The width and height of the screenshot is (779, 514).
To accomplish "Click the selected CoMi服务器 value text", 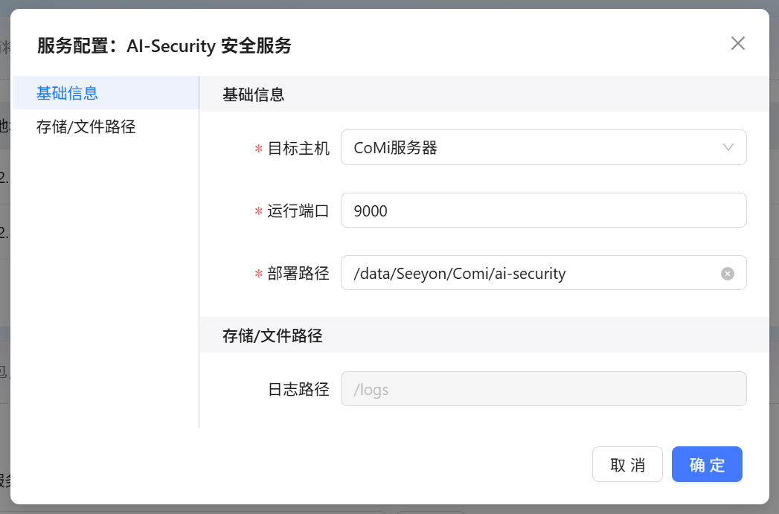I will [x=396, y=148].
